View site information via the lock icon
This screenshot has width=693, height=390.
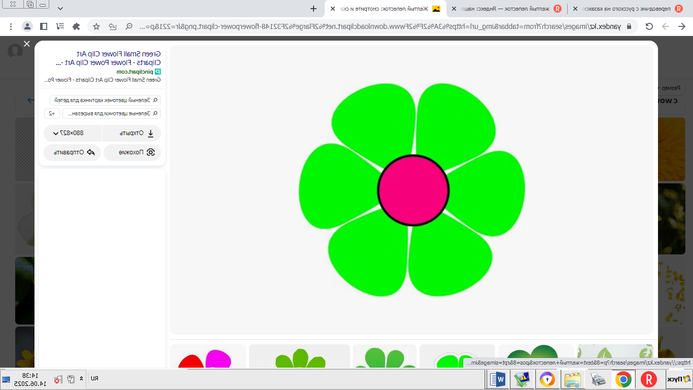(630, 26)
